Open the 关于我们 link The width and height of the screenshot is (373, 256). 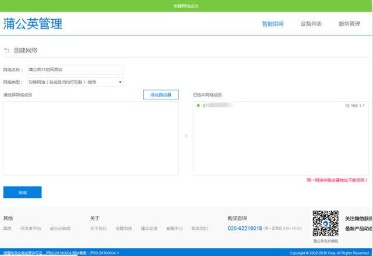(x=98, y=229)
